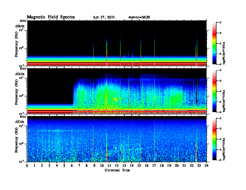246x190 pixels.
Task: Click the hour "12" tick label
Action: click(117, 165)
